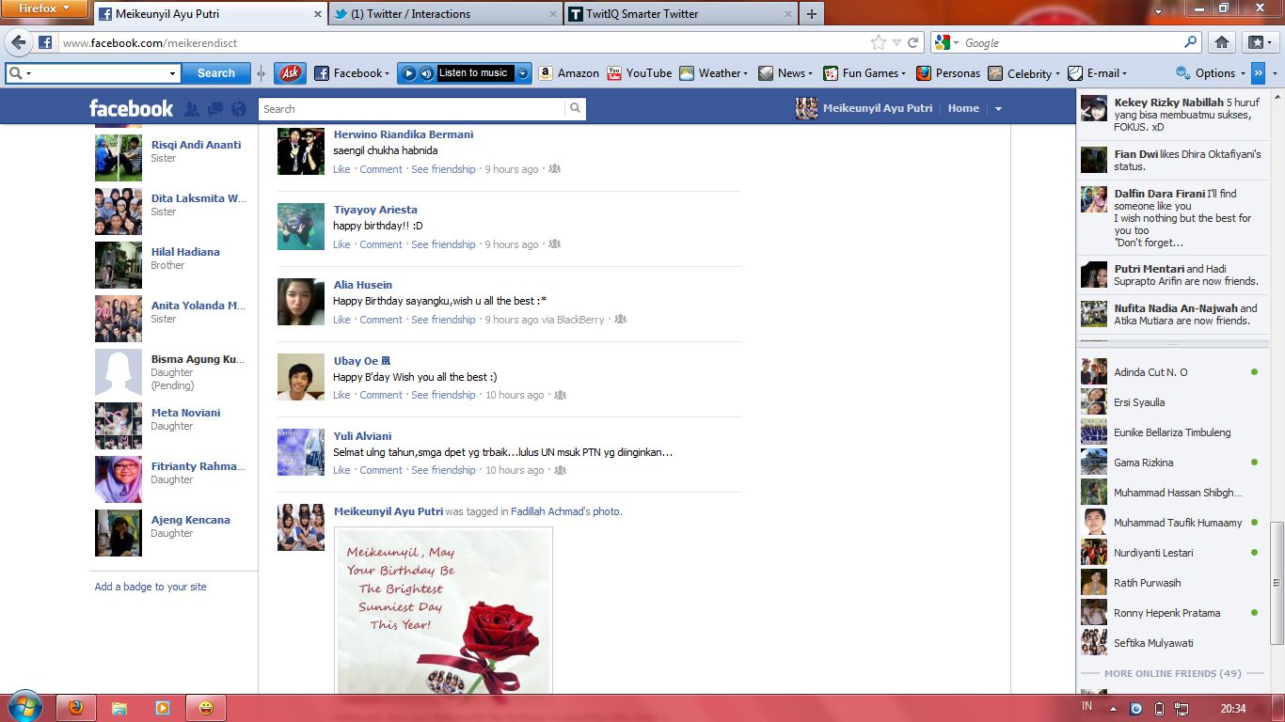1285x722 pixels.
Task: Click the red Ask logo icon
Action: click(290, 73)
